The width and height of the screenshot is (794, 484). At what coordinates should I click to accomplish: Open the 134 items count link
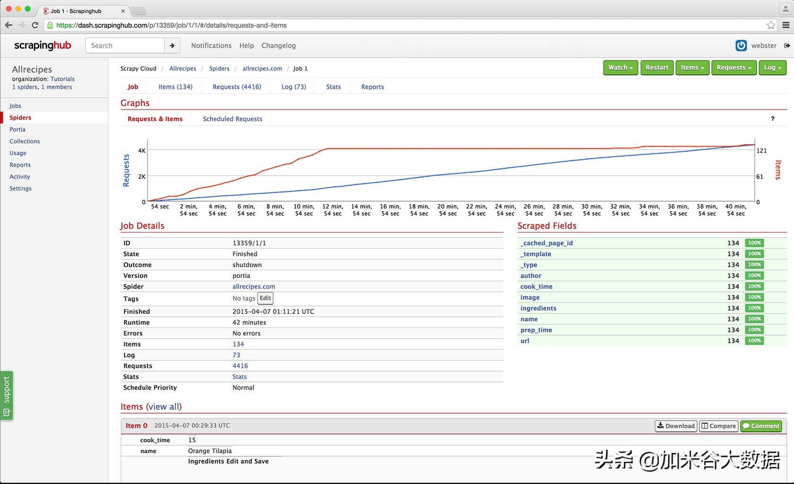pos(238,344)
